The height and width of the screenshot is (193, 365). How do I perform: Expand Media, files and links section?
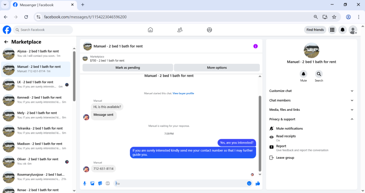[x=311, y=110]
